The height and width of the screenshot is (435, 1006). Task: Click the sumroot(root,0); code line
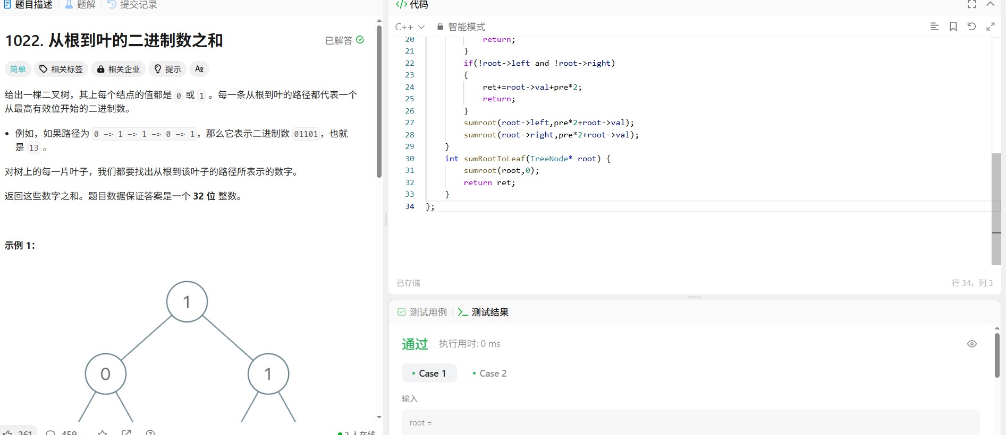pyautogui.click(x=501, y=170)
